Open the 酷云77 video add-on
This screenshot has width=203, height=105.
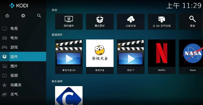tap(131, 56)
